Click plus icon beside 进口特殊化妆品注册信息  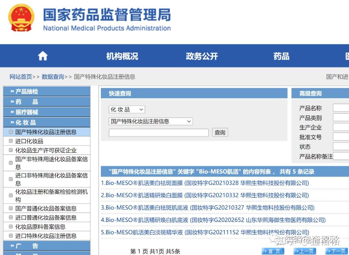11,236
